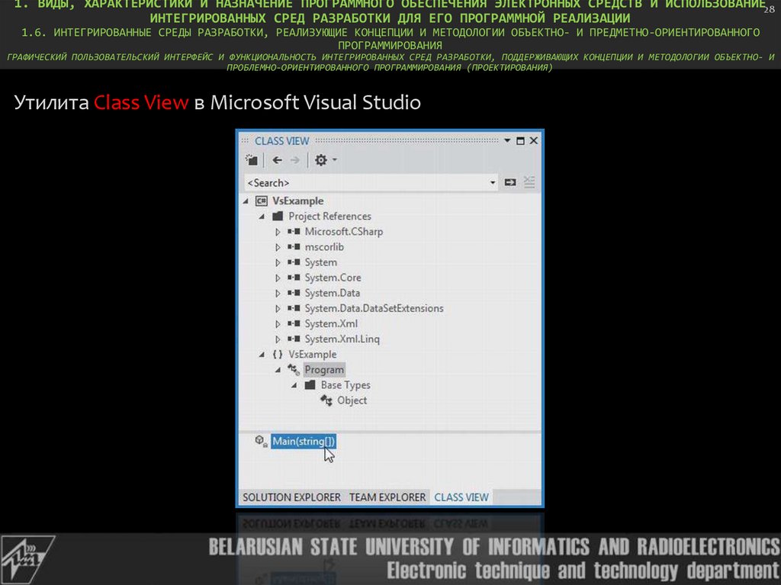Screen dimensions: 781x585
Task: Click the Project References folder icon
Action: (x=278, y=217)
